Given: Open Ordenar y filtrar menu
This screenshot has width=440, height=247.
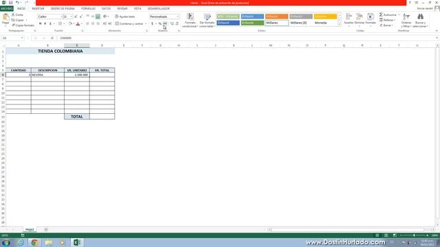Looking at the screenshot, I should pos(406,20).
